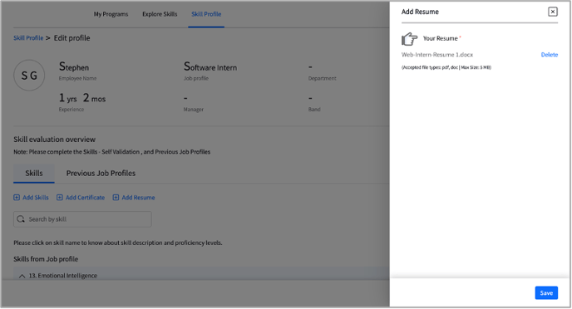Click the Add Certificate link
The image size is (572, 309).
(x=85, y=198)
